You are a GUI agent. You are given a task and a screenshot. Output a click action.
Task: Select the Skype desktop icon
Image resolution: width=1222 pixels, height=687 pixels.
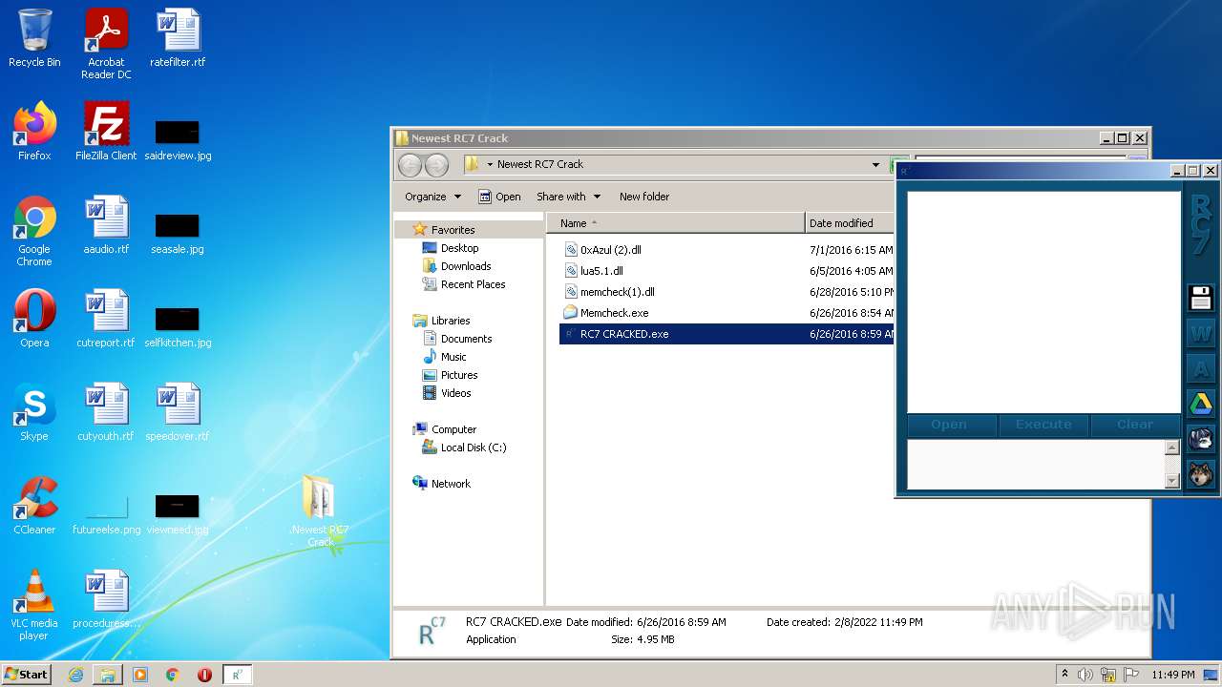click(x=34, y=412)
